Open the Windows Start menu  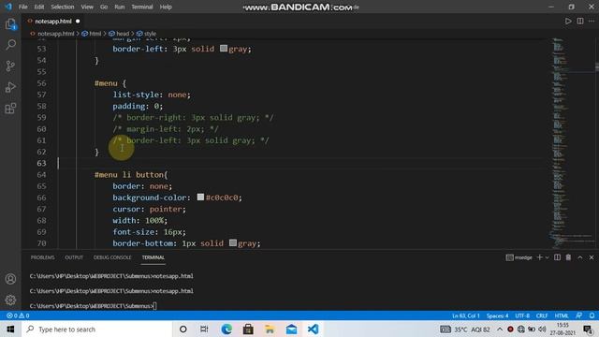click(x=10, y=329)
